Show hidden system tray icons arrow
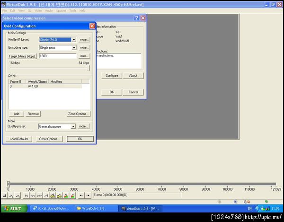This screenshot has height=222, width=284. pyautogui.click(x=257, y=209)
